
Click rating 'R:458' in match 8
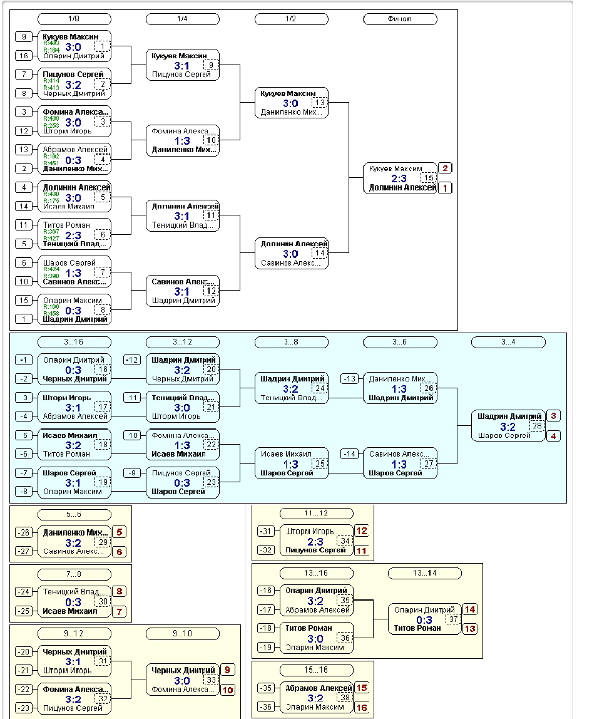click(x=51, y=313)
